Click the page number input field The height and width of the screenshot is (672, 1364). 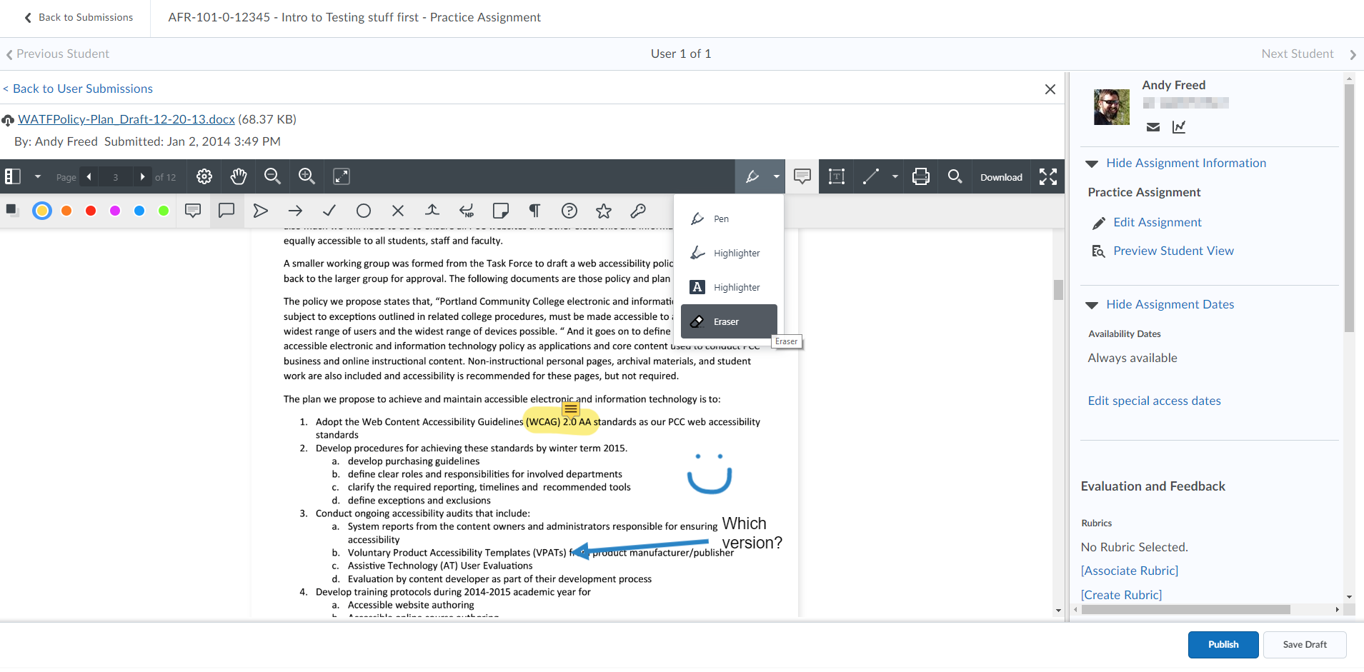click(116, 177)
